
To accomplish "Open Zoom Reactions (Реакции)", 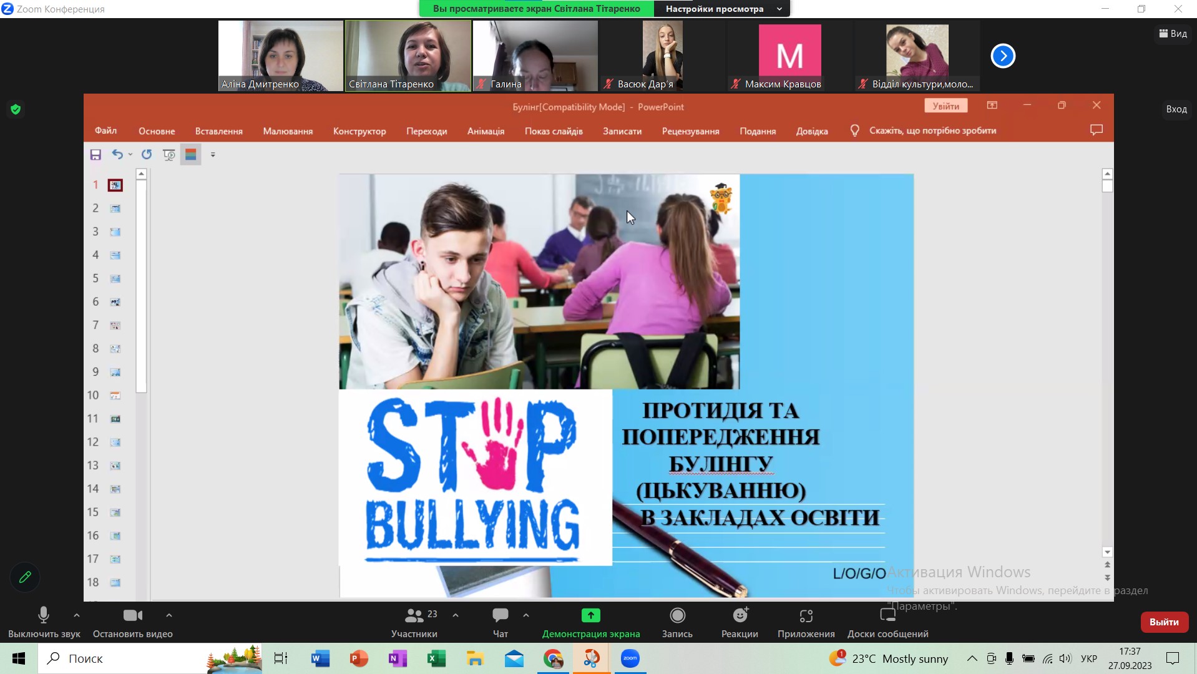I will (x=740, y=623).
